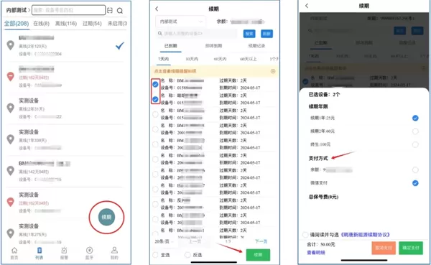The image size is (431, 265).
Task: Open the 内部测试 account dropdown on renewal screen
Action: 180,22
